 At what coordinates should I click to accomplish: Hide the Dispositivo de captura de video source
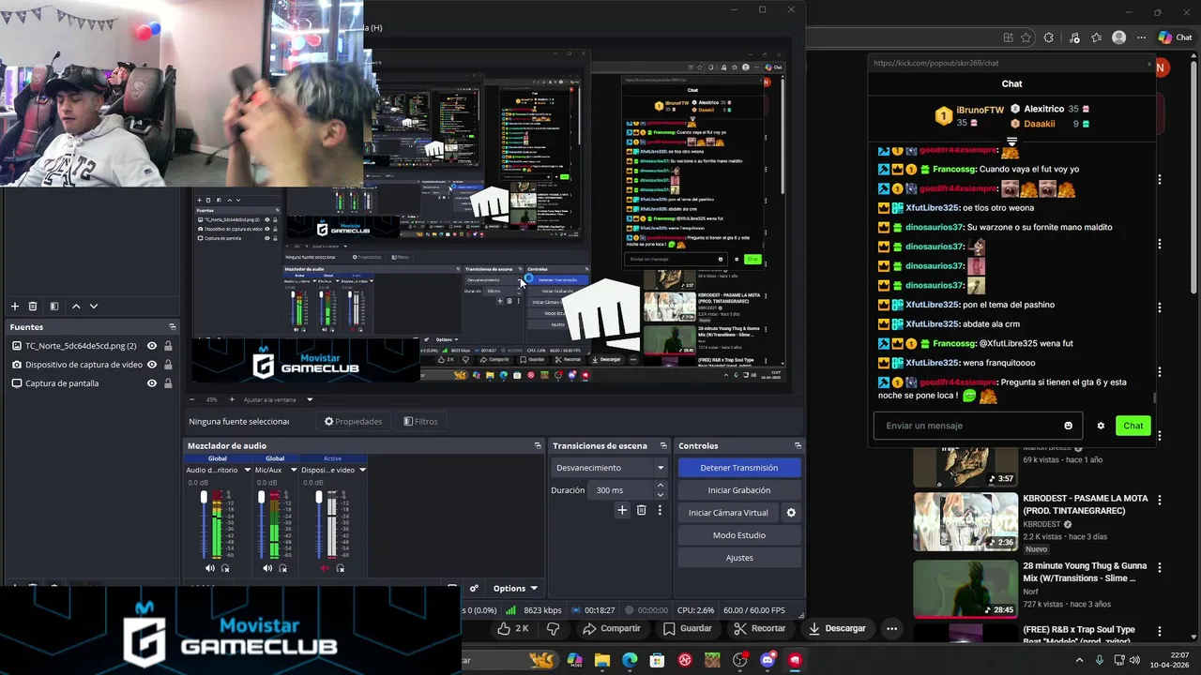[x=152, y=365]
